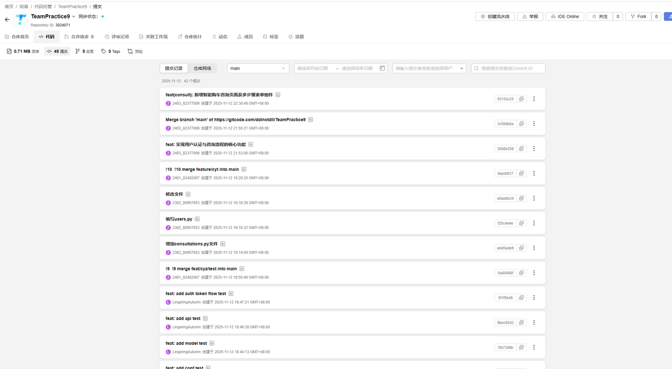
Task: Click the TeamPractice9 repository logo
Action: click(x=22, y=20)
